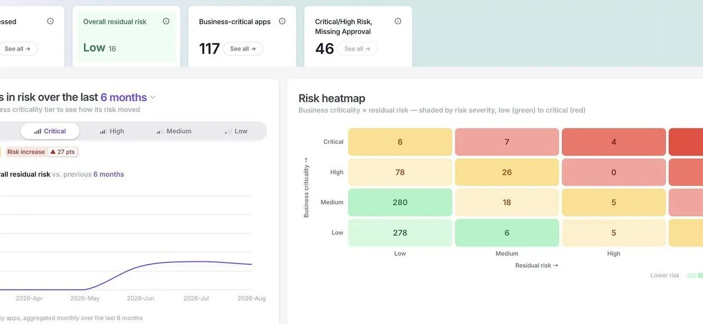Click the 2026-Apr axis label on chart
The image size is (703, 324).
pos(29,298)
